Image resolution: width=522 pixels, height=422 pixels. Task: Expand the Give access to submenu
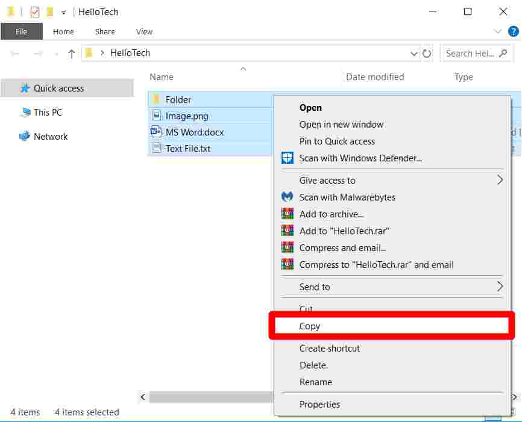coord(327,180)
